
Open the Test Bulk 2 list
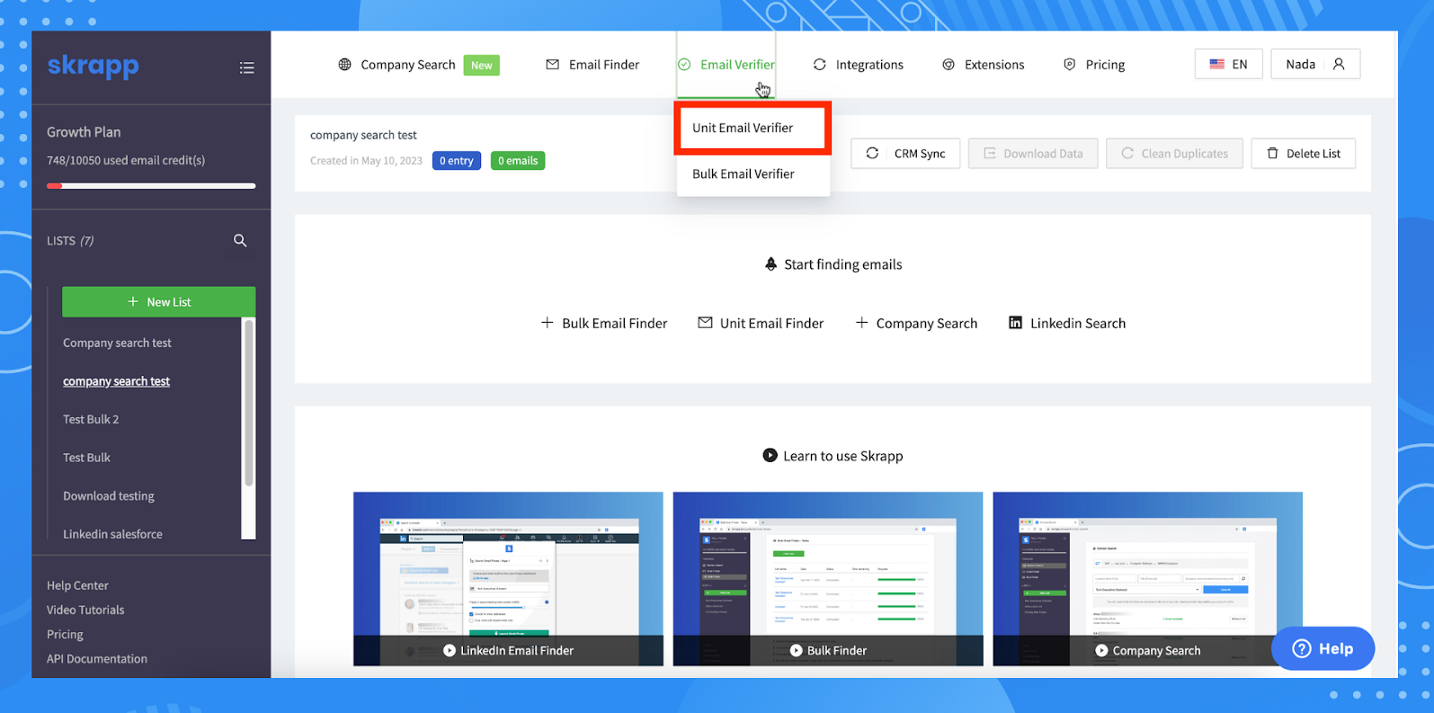click(91, 419)
